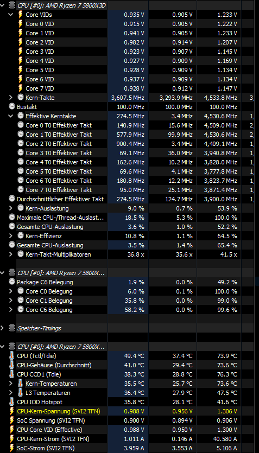Click the clock icon of Durchschnittlicher Effektiver Takt
The width and height of the screenshot is (259, 453).
(12, 199)
